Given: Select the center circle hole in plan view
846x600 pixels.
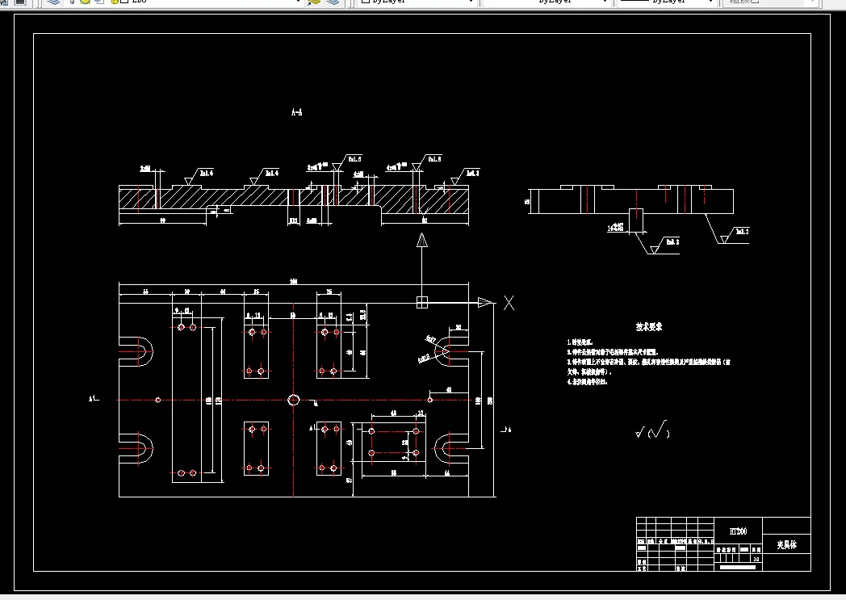Looking at the screenshot, I should pos(294,400).
